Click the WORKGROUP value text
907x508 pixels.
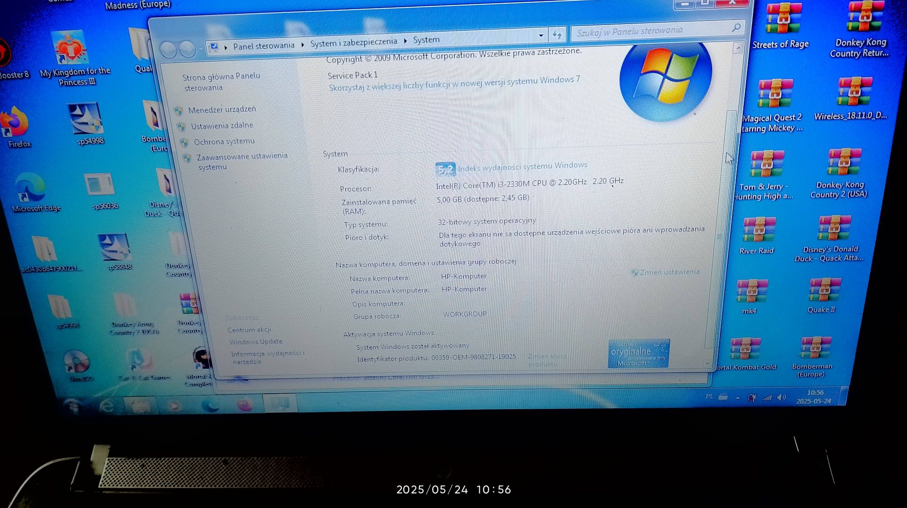(x=465, y=314)
